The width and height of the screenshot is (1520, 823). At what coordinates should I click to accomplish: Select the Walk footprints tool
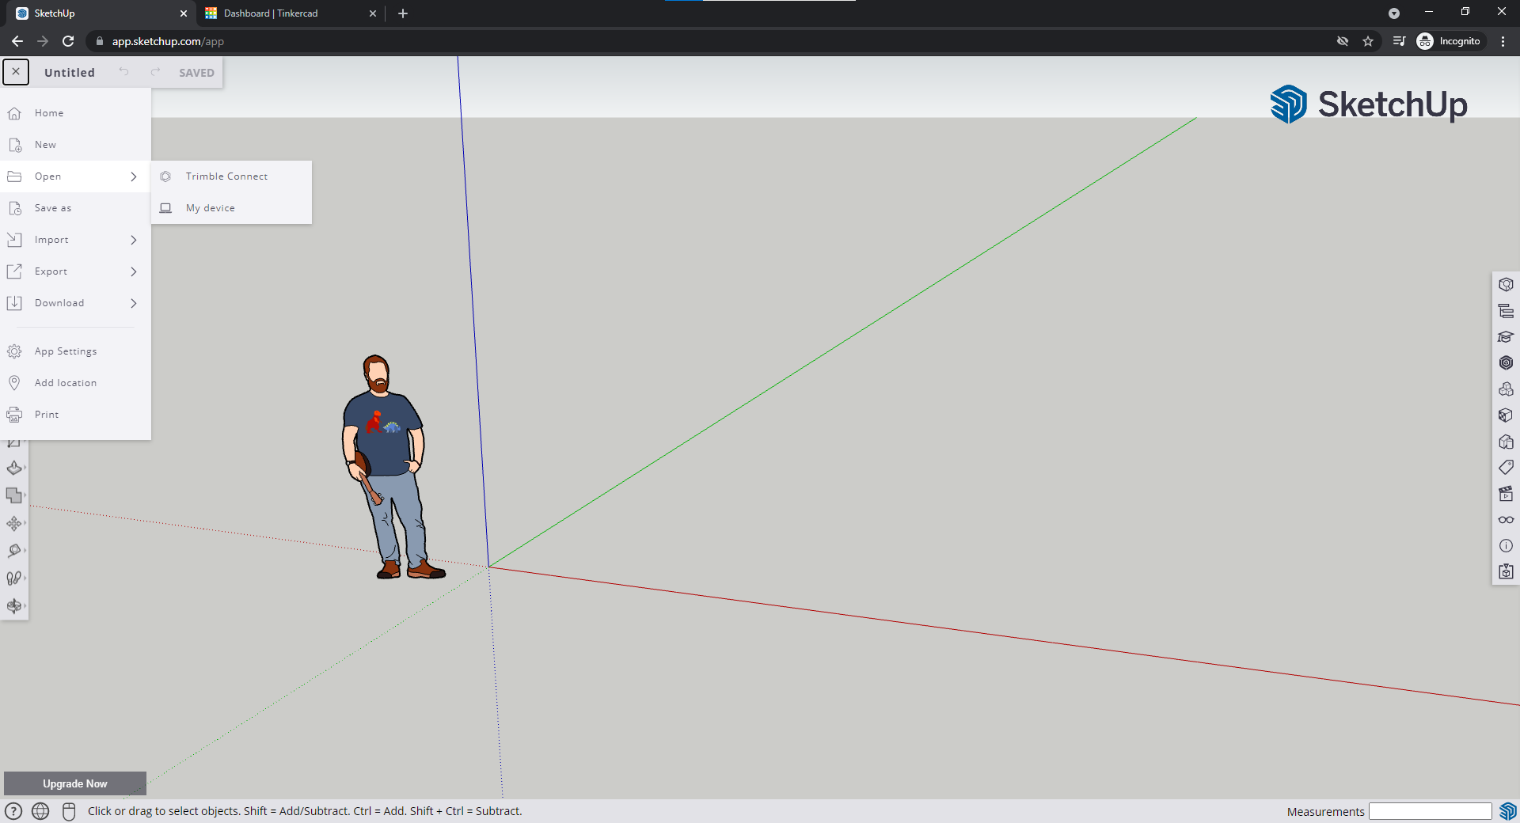point(13,578)
